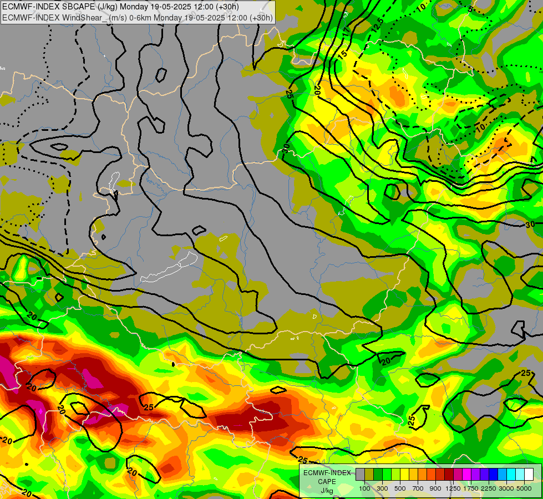Screen dimensions: 543x499
Task: Select the '1750' legend value
Action: pos(471,488)
